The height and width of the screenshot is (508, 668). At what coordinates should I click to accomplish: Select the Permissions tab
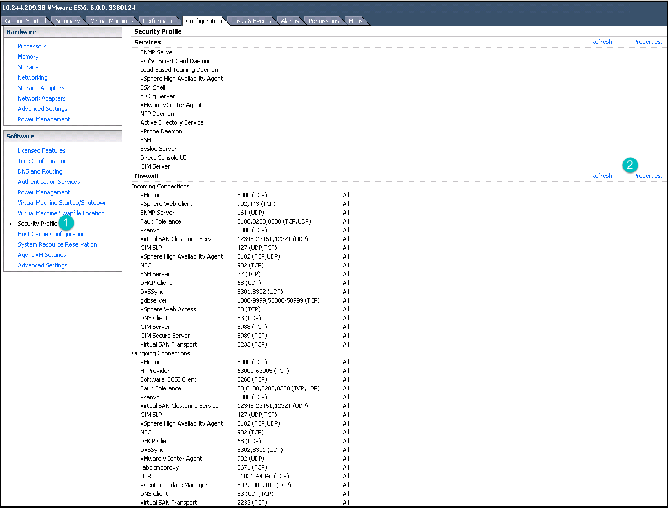[x=323, y=21]
